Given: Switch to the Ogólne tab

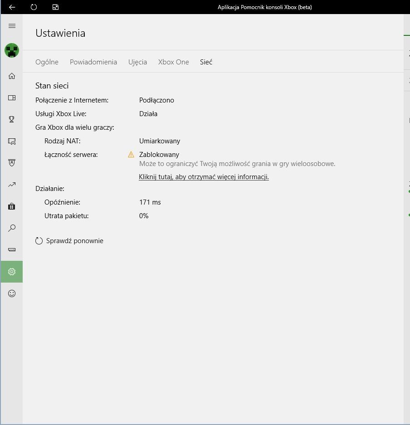Looking at the screenshot, I should click(x=47, y=62).
